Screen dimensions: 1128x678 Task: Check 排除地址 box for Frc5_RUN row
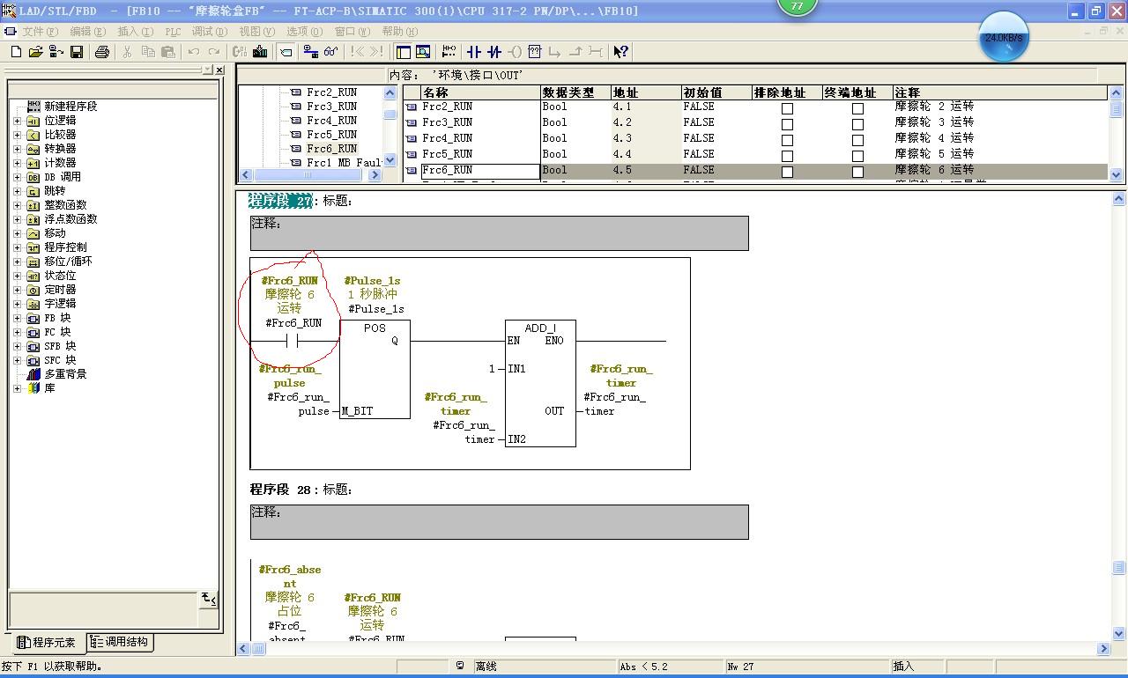(x=787, y=157)
